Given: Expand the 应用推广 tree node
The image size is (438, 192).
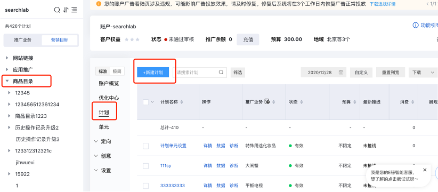Looking at the screenshot, I should click(7, 69).
